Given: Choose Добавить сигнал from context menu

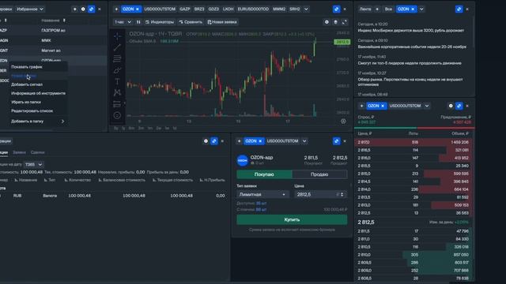Looking at the screenshot, I should tap(27, 84).
